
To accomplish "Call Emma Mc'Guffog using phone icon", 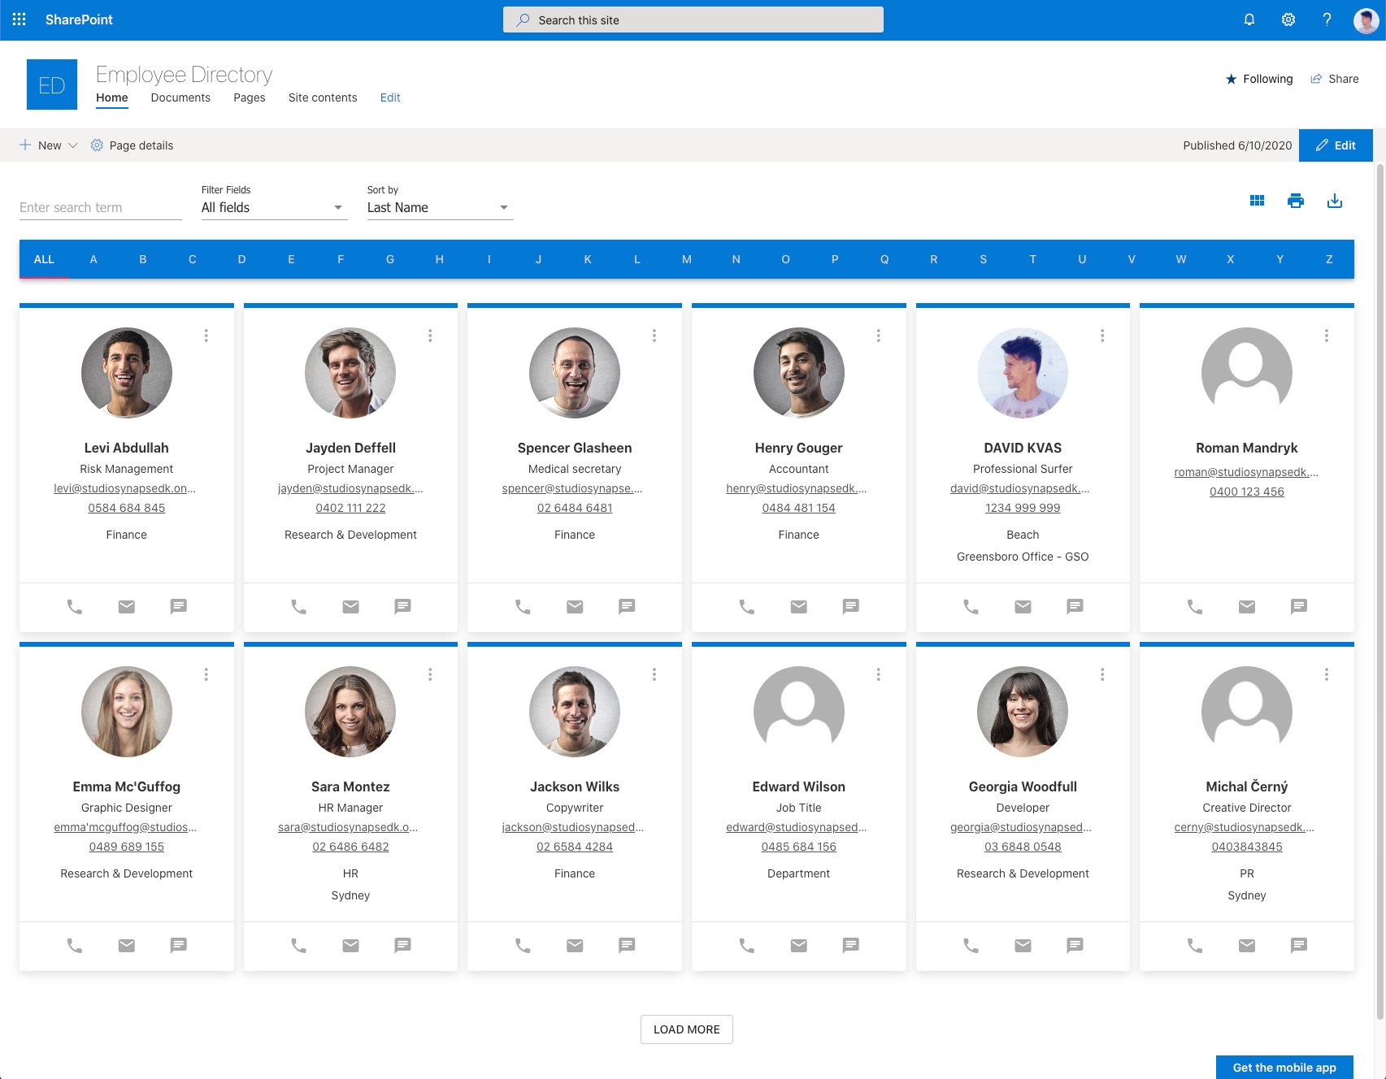I will [75, 945].
